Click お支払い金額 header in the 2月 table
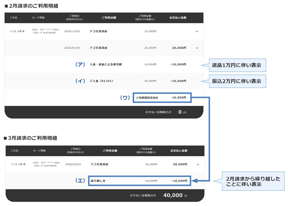Viewport: 288px width, 206px height. (178, 18)
